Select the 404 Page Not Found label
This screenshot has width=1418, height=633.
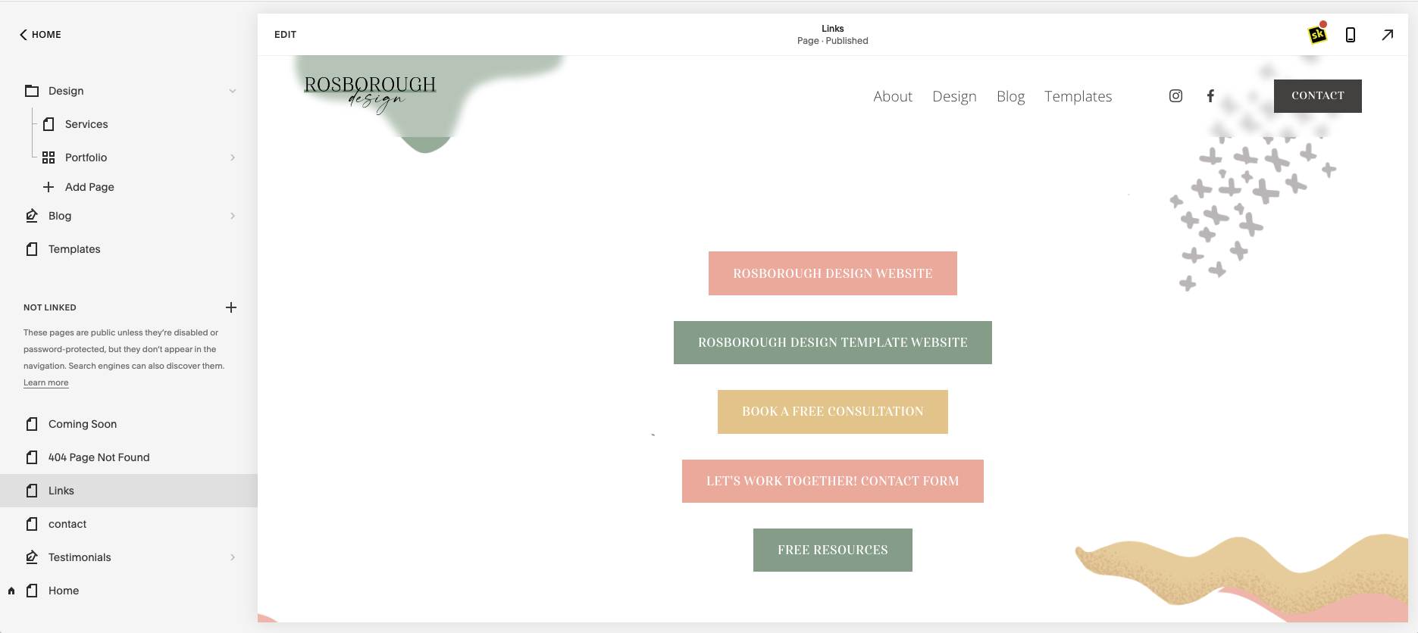click(99, 457)
